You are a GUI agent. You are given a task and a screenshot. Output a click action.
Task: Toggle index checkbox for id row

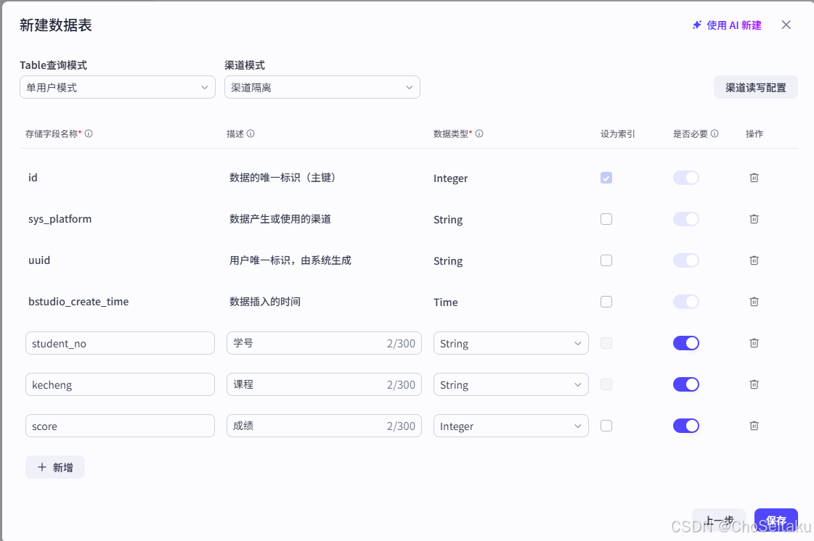pyautogui.click(x=606, y=178)
